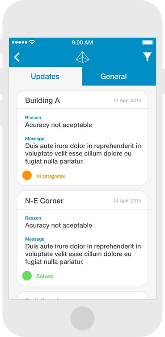Screen dimensions: 165x337
Task: Open the partially visible third card
Action: 82,295
